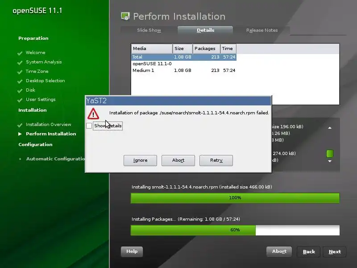
Task: Open the Release Notes tab
Action: click(x=262, y=30)
